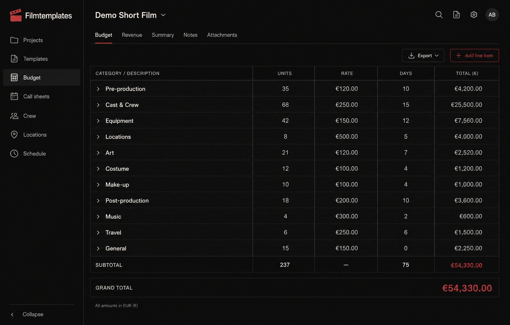Click the Add line item button label
Image resolution: width=510 pixels, height=325 pixels.
click(479, 56)
